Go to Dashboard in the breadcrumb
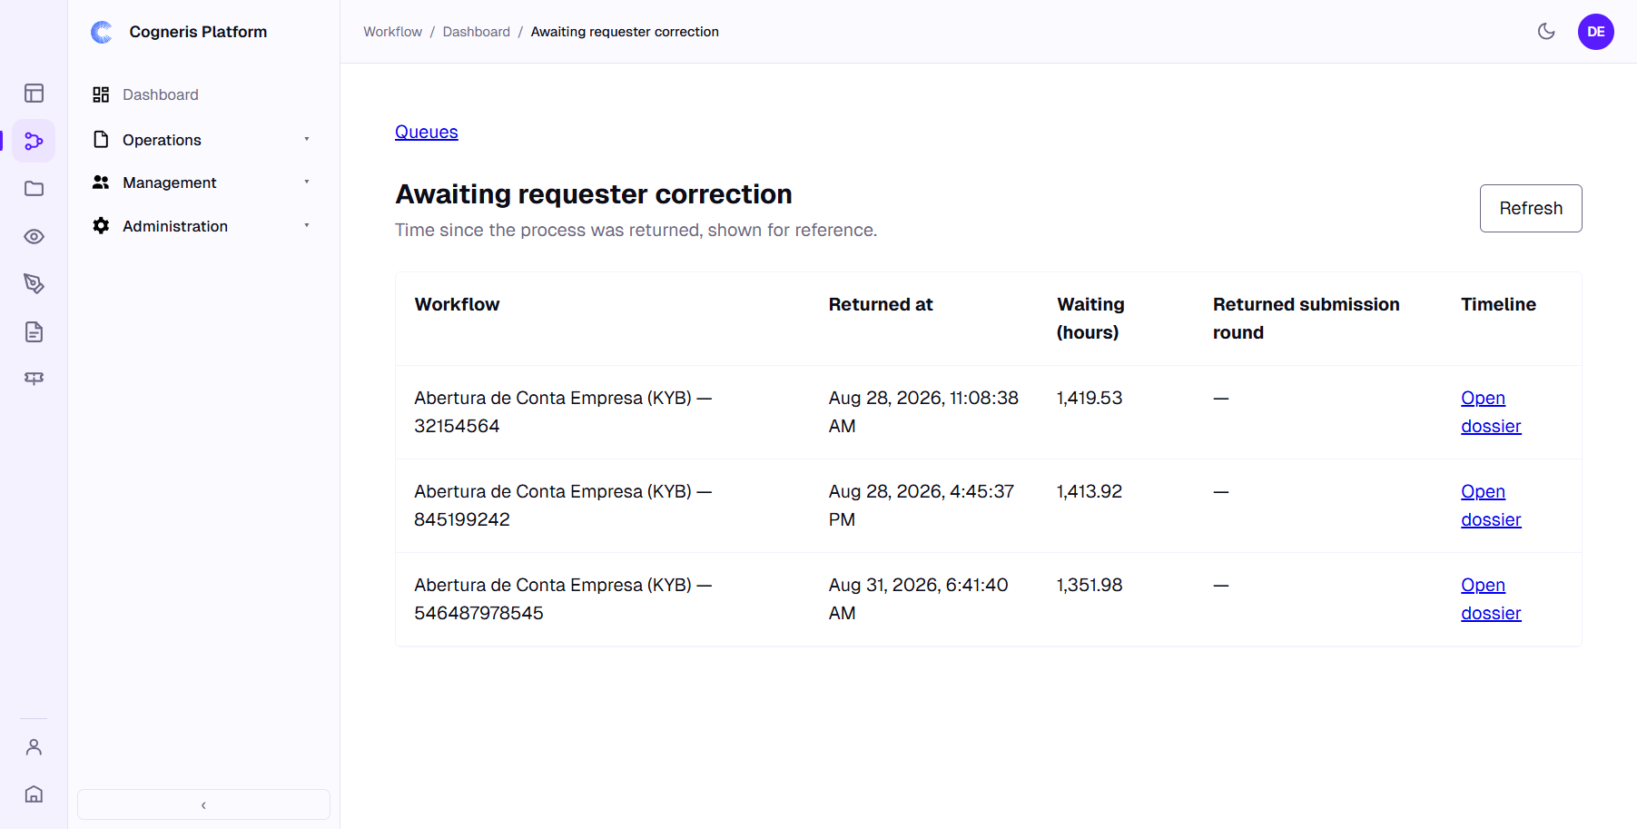The image size is (1637, 829). (476, 32)
